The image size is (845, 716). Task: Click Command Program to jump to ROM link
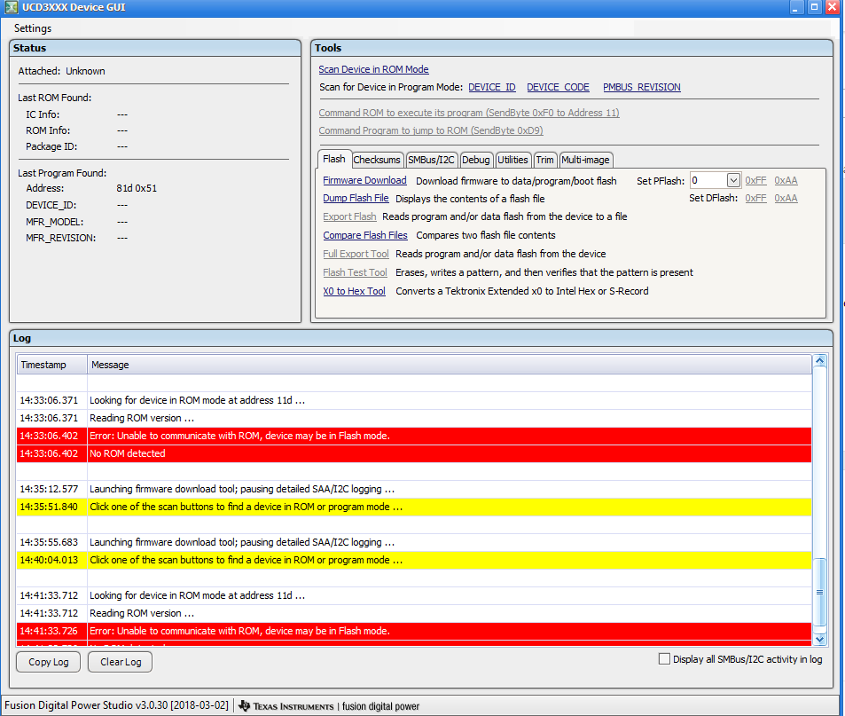pyautogui.click(x=431, y=131)
